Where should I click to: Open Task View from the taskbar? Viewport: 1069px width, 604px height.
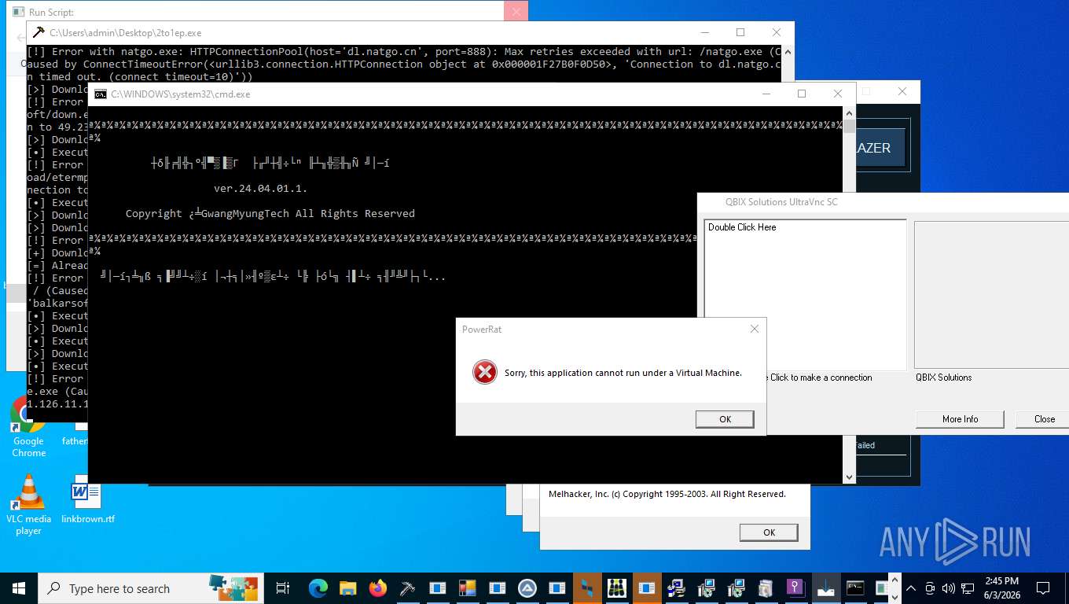(x=283, y=588)
